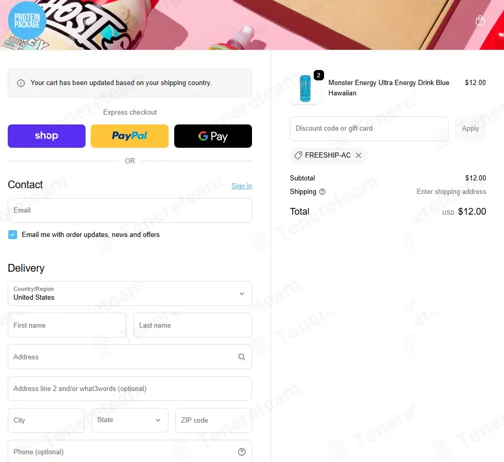Open the Country/Region dropdown
Viewport: 504px width, 462px height.
coord(130,293)
